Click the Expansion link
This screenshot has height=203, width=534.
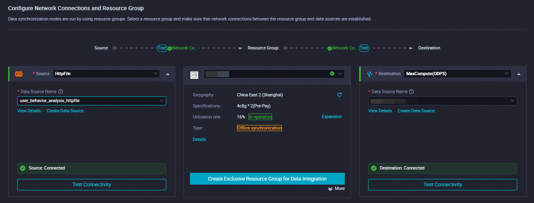point(332,117)
